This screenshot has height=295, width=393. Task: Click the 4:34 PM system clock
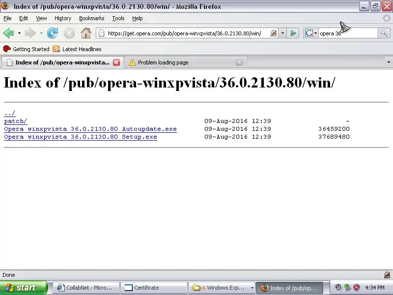tap(375, 288)
